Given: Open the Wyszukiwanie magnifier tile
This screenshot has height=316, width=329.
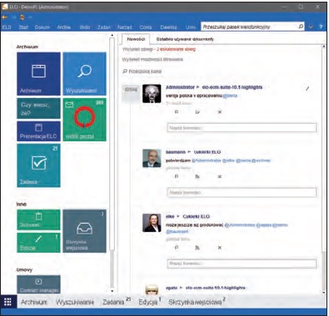Looking at the screenshot, I should tap(85, 74).
